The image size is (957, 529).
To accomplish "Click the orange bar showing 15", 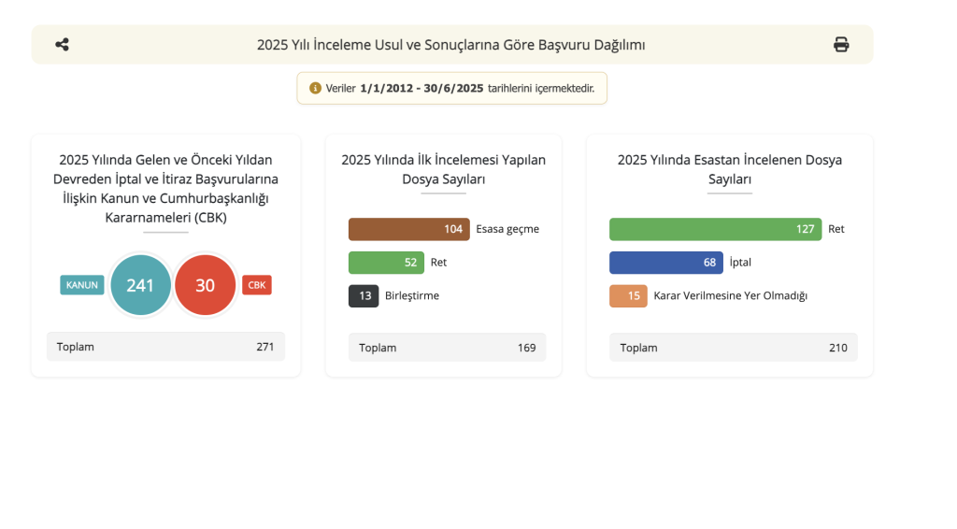I will [x=628, y=296].
